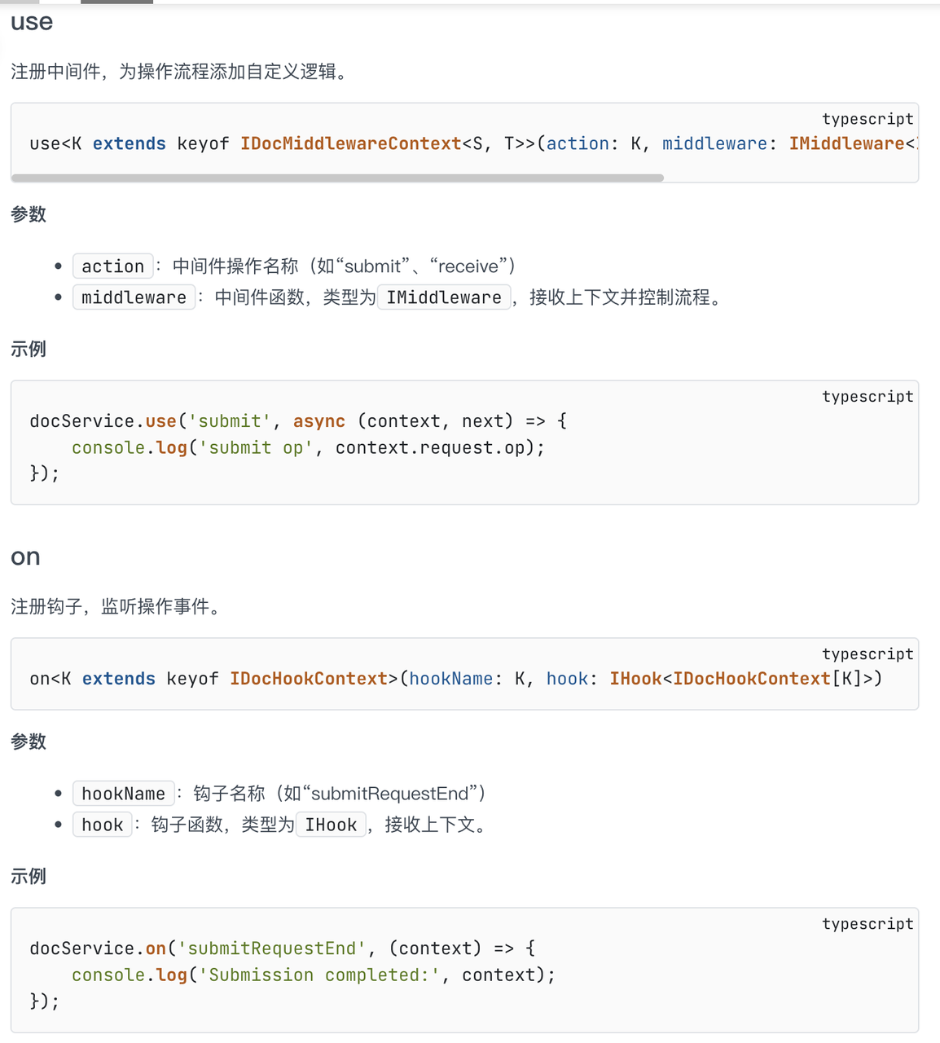This screenshot has width=940, height=1043.
Task: Click the "IHook" inline type tag in the bullet
Action: [331, 825]
